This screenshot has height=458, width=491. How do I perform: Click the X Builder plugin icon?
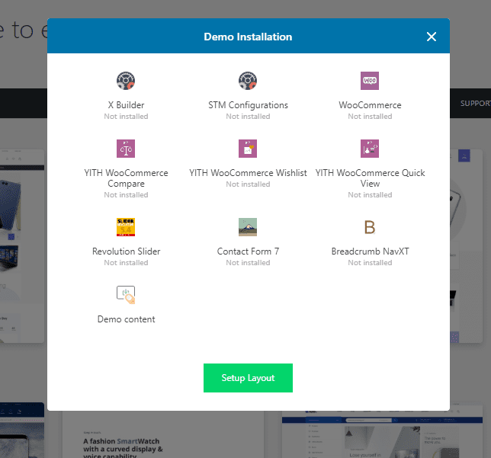126,81
